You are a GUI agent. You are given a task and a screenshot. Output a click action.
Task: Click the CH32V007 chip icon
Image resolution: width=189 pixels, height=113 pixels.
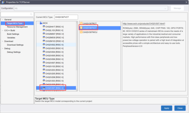pos(44,63)
